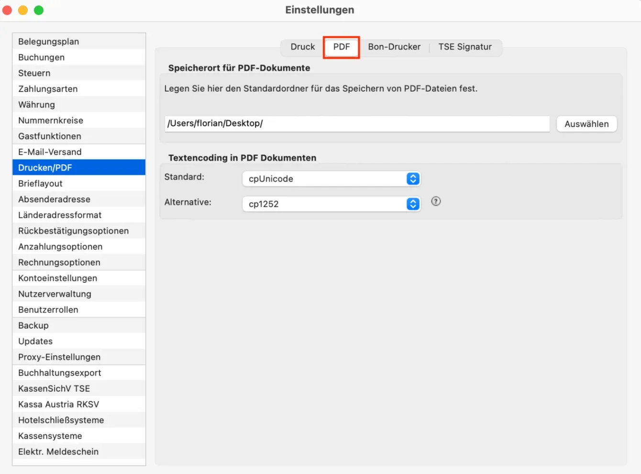
Task: Select Nummernkreise in the sidebar
Action: 79,120
